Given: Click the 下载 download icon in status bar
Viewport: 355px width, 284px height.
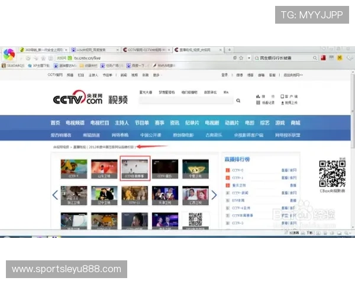Looking at the screenshot, I should (308, 233).
